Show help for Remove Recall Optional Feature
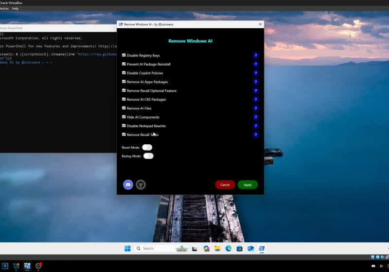The width and height of the screenshot is (389, 272). [x=256, y=91]
